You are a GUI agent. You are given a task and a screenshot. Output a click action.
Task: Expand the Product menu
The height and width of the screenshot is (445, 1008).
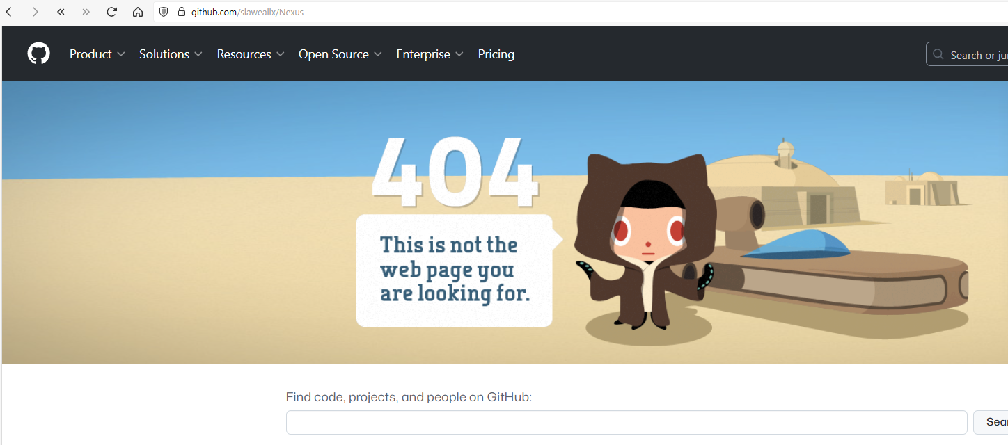(97, 54)
